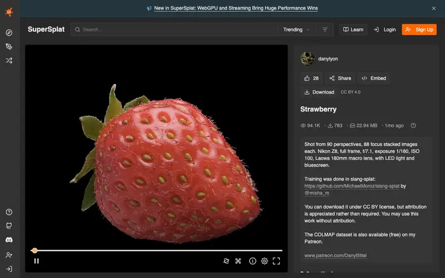Toggle the orbit camera mode icon
This screenshot has width=445, height=278.
point(226,261)
